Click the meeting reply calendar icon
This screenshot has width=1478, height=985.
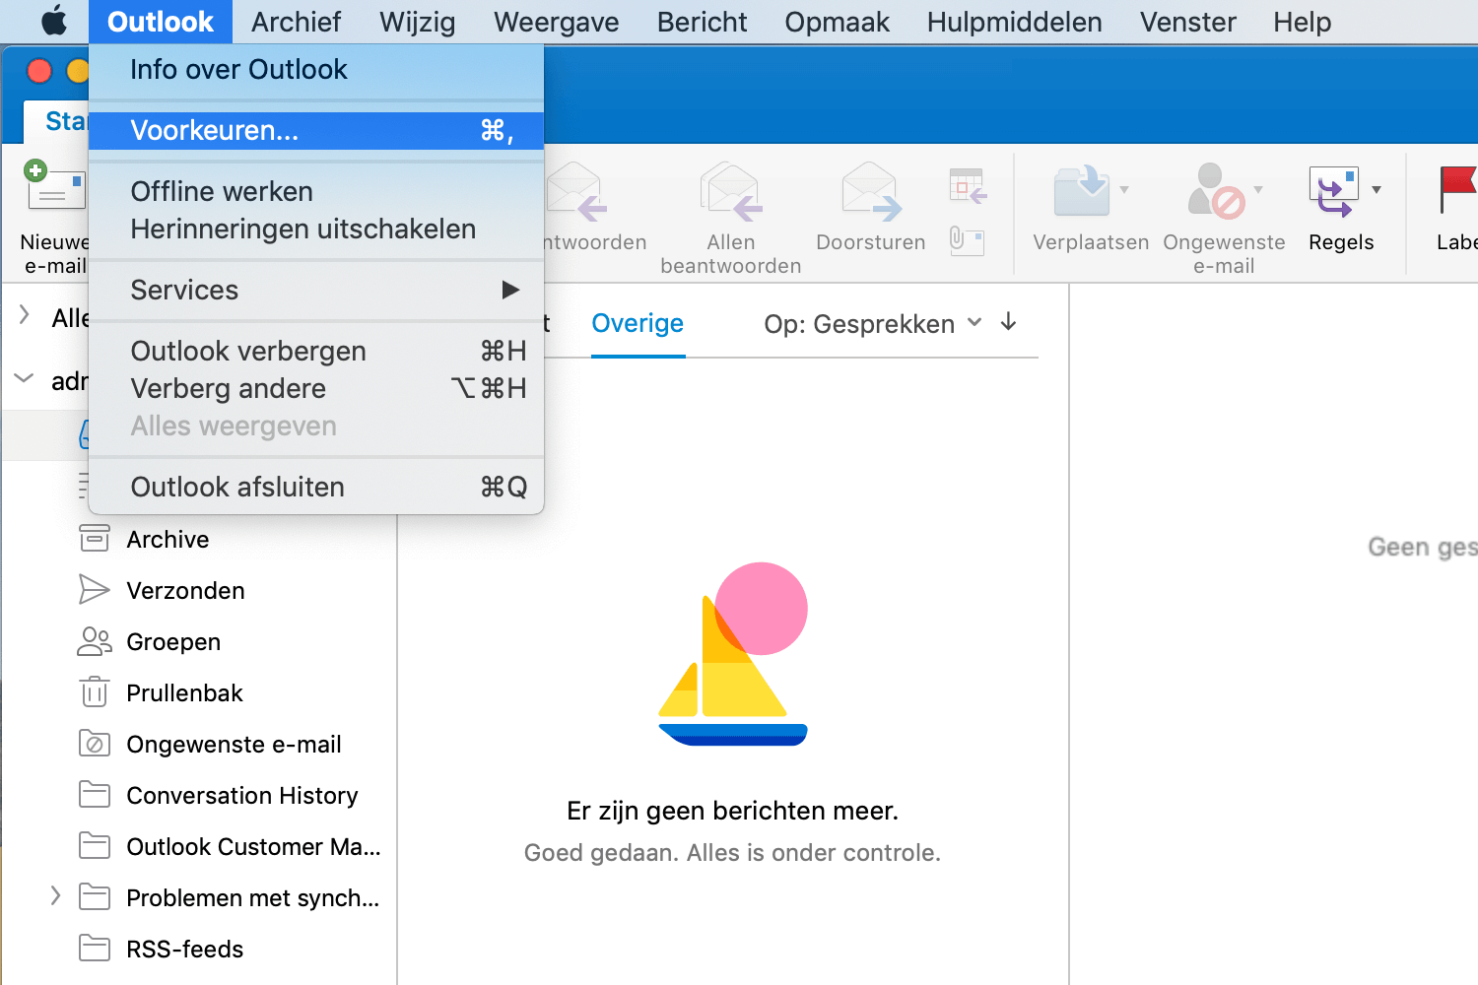(x=968, y=185)
